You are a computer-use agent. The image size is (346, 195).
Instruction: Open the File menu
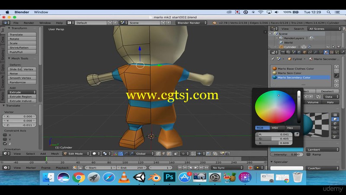[x=16, y=23]
